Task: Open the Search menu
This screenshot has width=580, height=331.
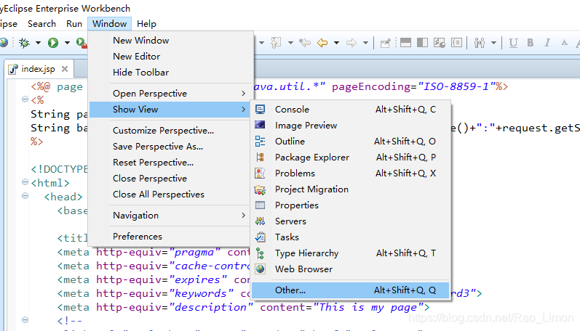Action: 41,24
